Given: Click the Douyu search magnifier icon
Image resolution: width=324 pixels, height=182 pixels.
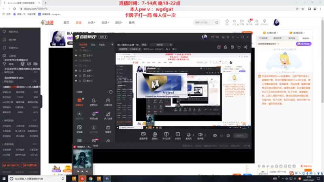Looking at the screenshot, I should (x=217, y=22).
